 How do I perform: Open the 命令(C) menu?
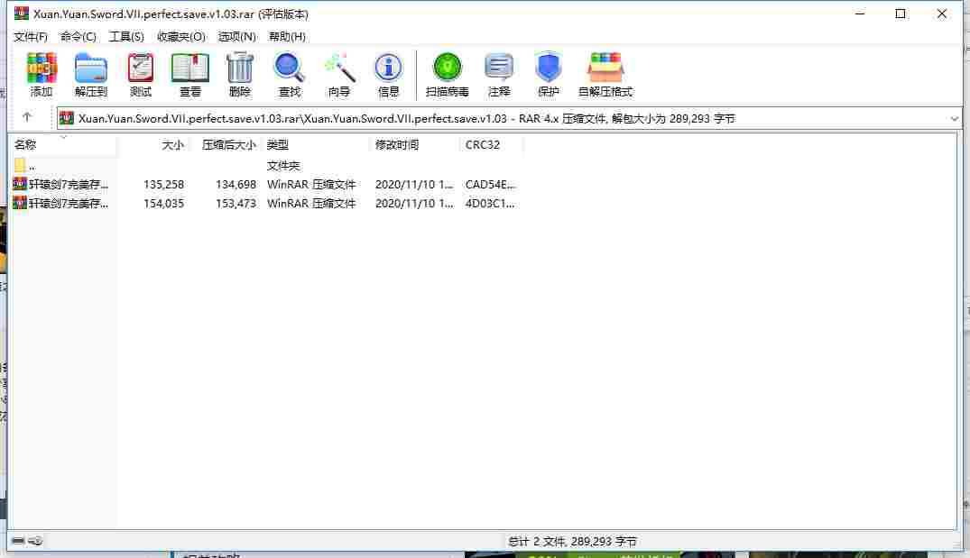(x=78, y=36)
